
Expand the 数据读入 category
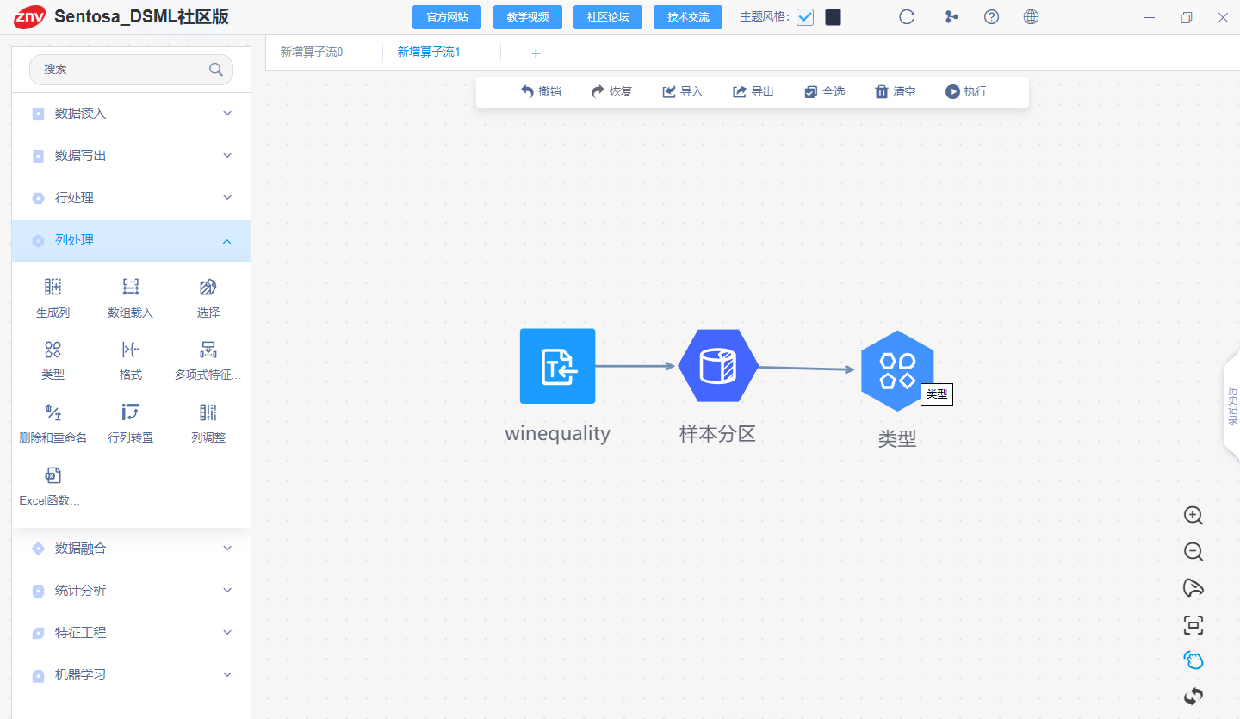tap(131, 114)
